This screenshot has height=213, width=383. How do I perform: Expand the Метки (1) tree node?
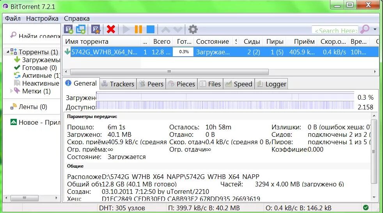[11, 91]
